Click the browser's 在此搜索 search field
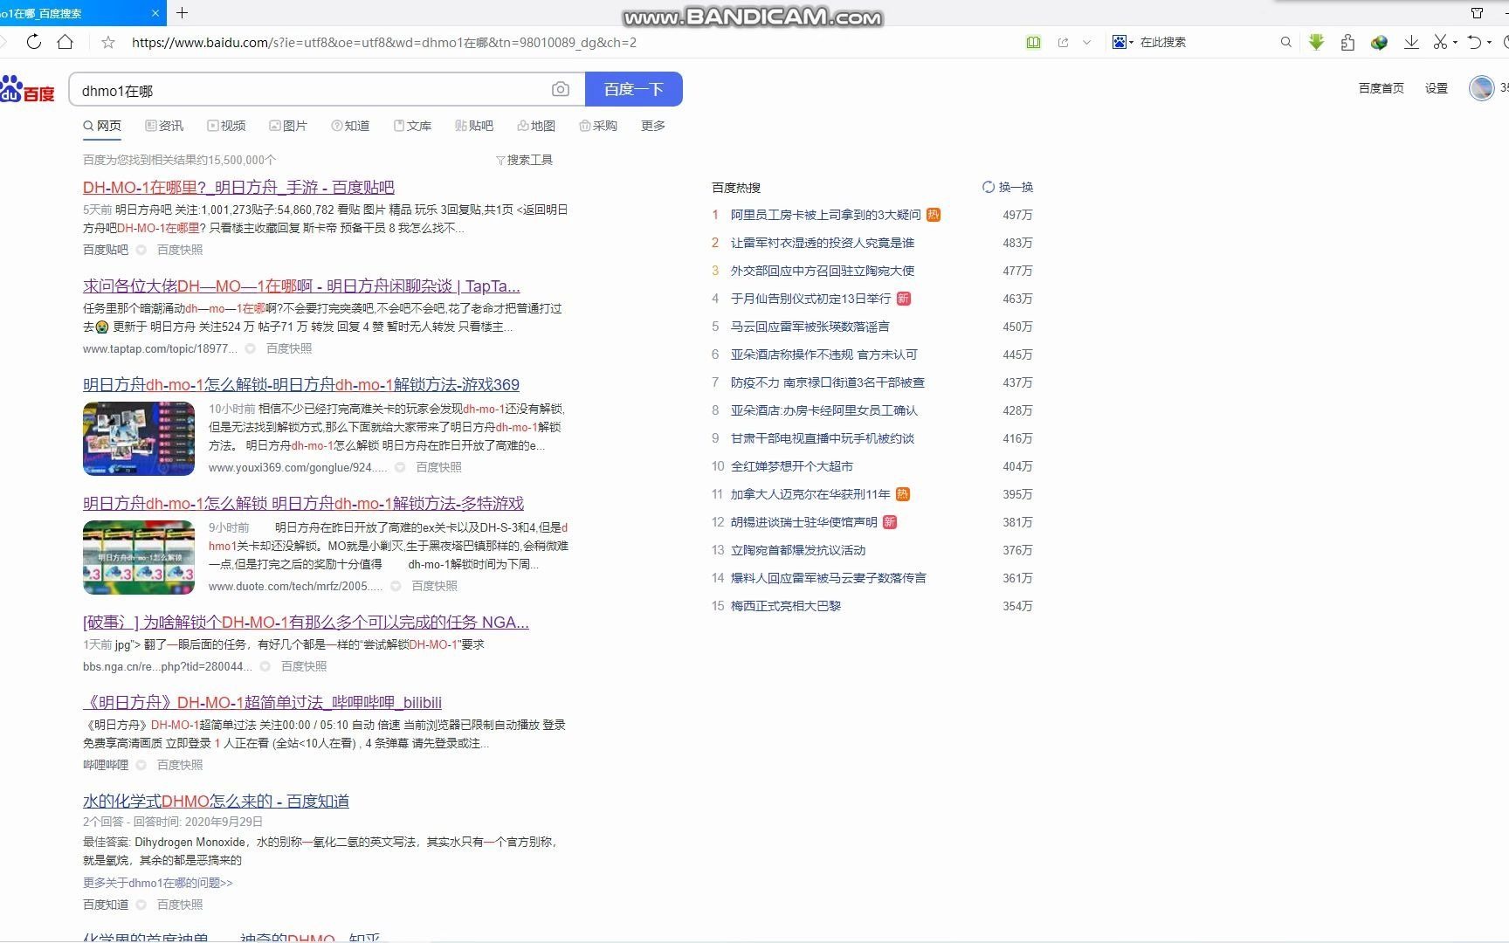The image size is (1509, 943). point(1205,42)
